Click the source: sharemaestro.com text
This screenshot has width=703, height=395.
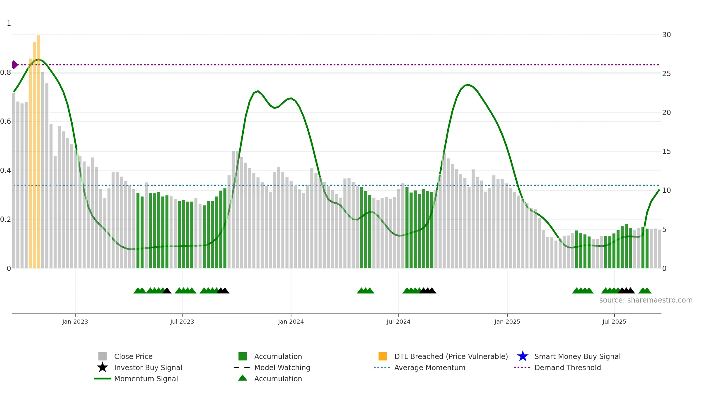pyautogui.click(x=646, y=300)
